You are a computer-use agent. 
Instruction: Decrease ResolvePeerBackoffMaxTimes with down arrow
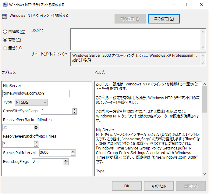click(x=36, y=145)
